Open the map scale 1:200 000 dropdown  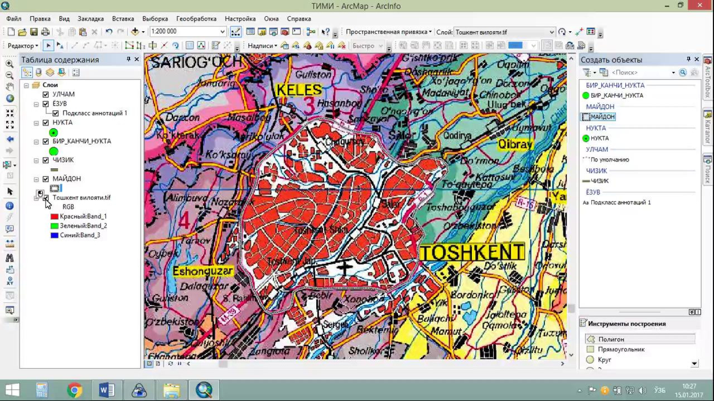tap(223, 32)
